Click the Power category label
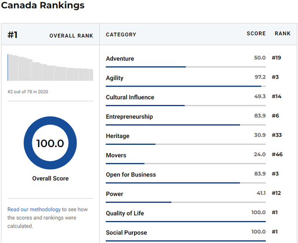Screen dimensions: 298x243 [115, 194]
